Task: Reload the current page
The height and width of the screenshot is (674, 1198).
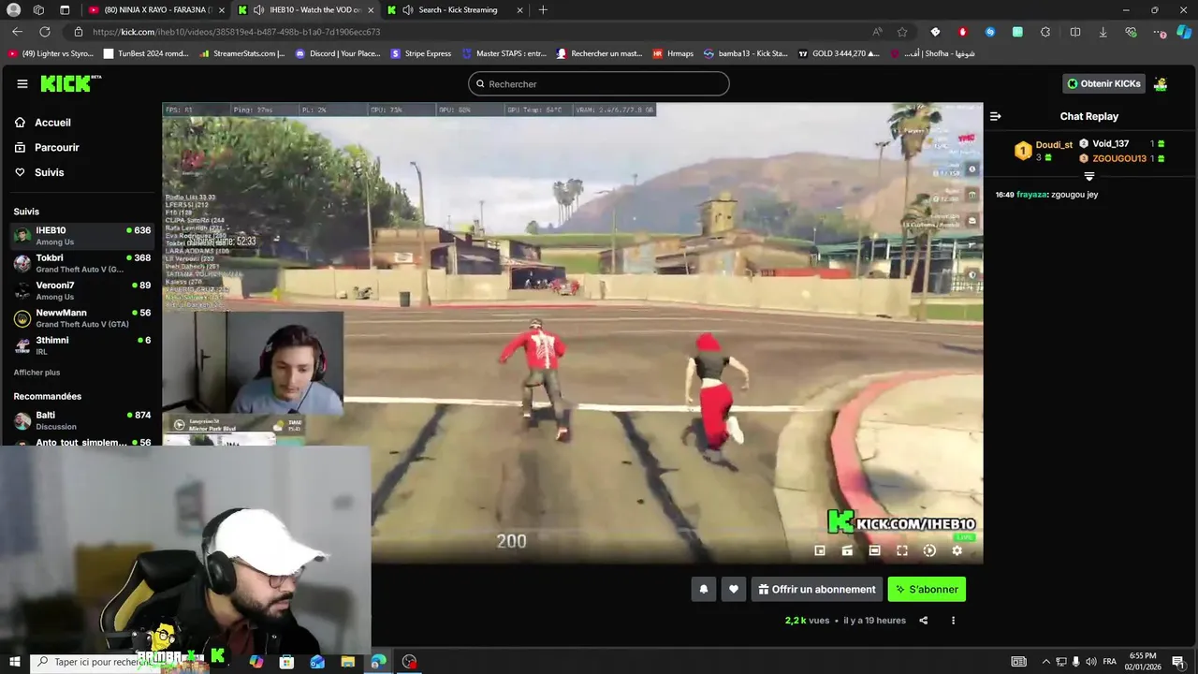Action: (44, 32)
